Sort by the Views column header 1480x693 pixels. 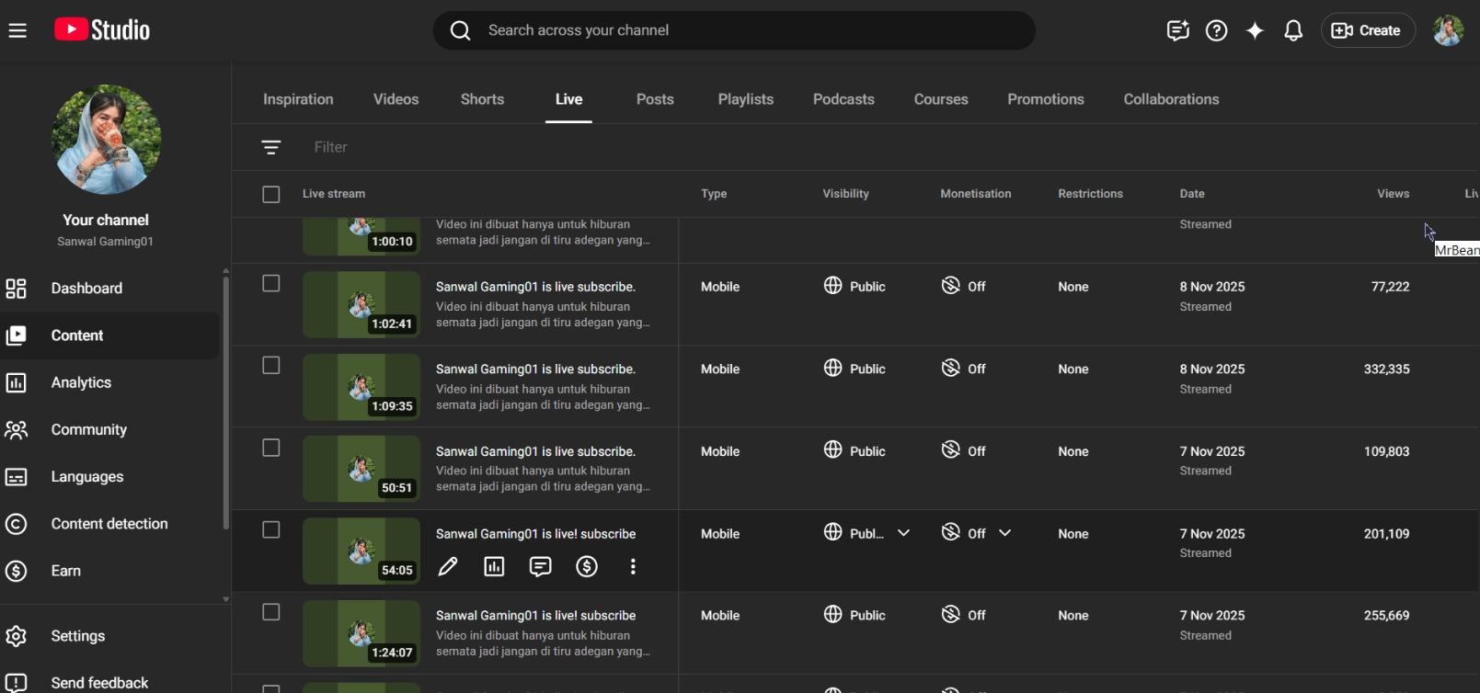click(x=1393, y=194)
